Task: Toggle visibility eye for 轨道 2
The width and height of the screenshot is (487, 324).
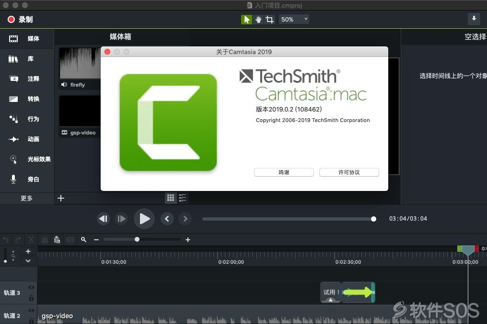Action: click(31, 310)
